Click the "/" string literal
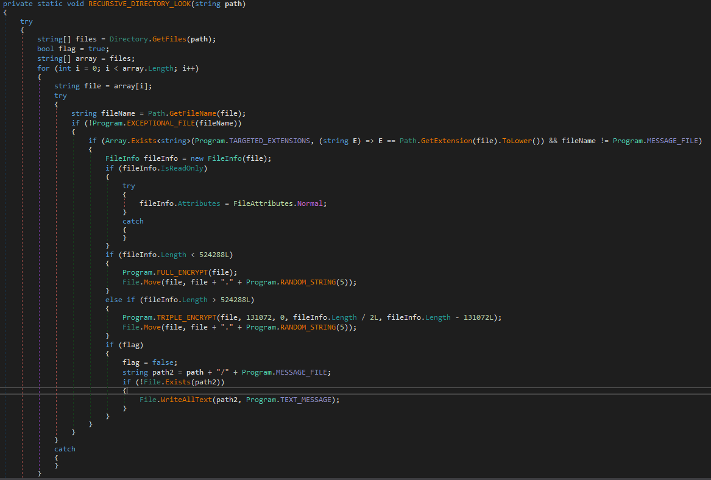The width and height of the screenshot is (711, 480). (x=222, y=372)
